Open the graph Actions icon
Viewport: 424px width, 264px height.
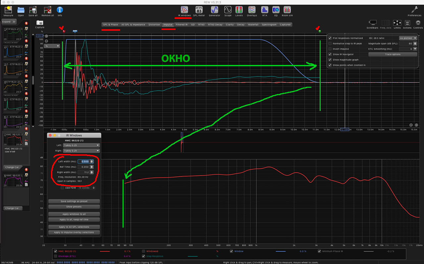point(407,23)
